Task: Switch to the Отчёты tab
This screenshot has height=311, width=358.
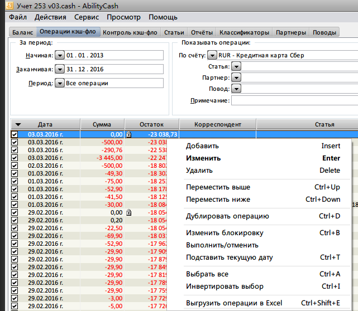Action: (x=201, y=32)
